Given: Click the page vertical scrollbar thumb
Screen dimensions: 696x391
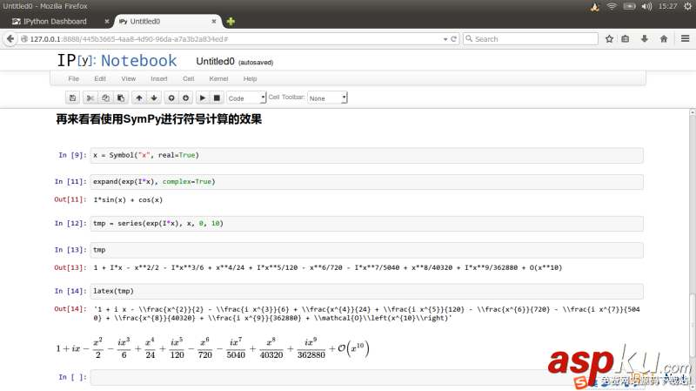Looking at the screenshot, I should (x=692, y=324).
